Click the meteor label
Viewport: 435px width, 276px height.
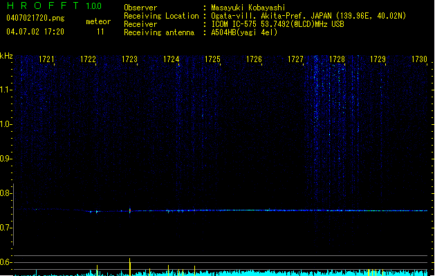98,21
